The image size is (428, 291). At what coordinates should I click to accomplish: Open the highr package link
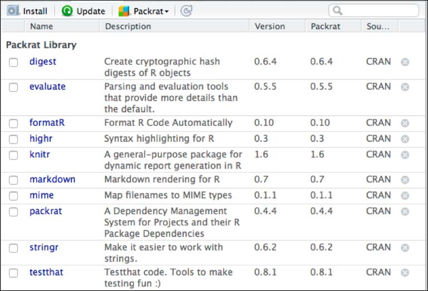[x=41, y=139]
